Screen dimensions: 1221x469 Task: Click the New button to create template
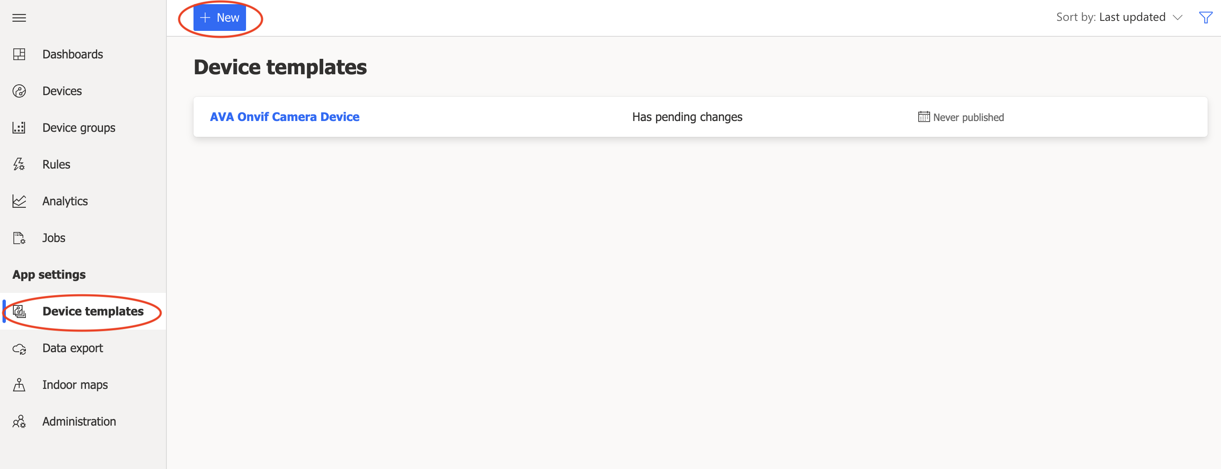(220, 17)
